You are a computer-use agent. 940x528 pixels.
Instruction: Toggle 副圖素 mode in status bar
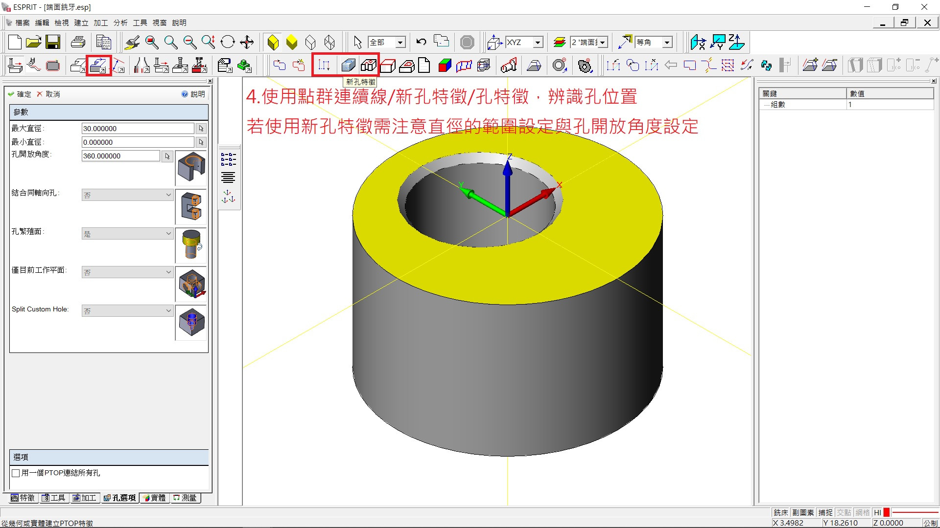803,512
